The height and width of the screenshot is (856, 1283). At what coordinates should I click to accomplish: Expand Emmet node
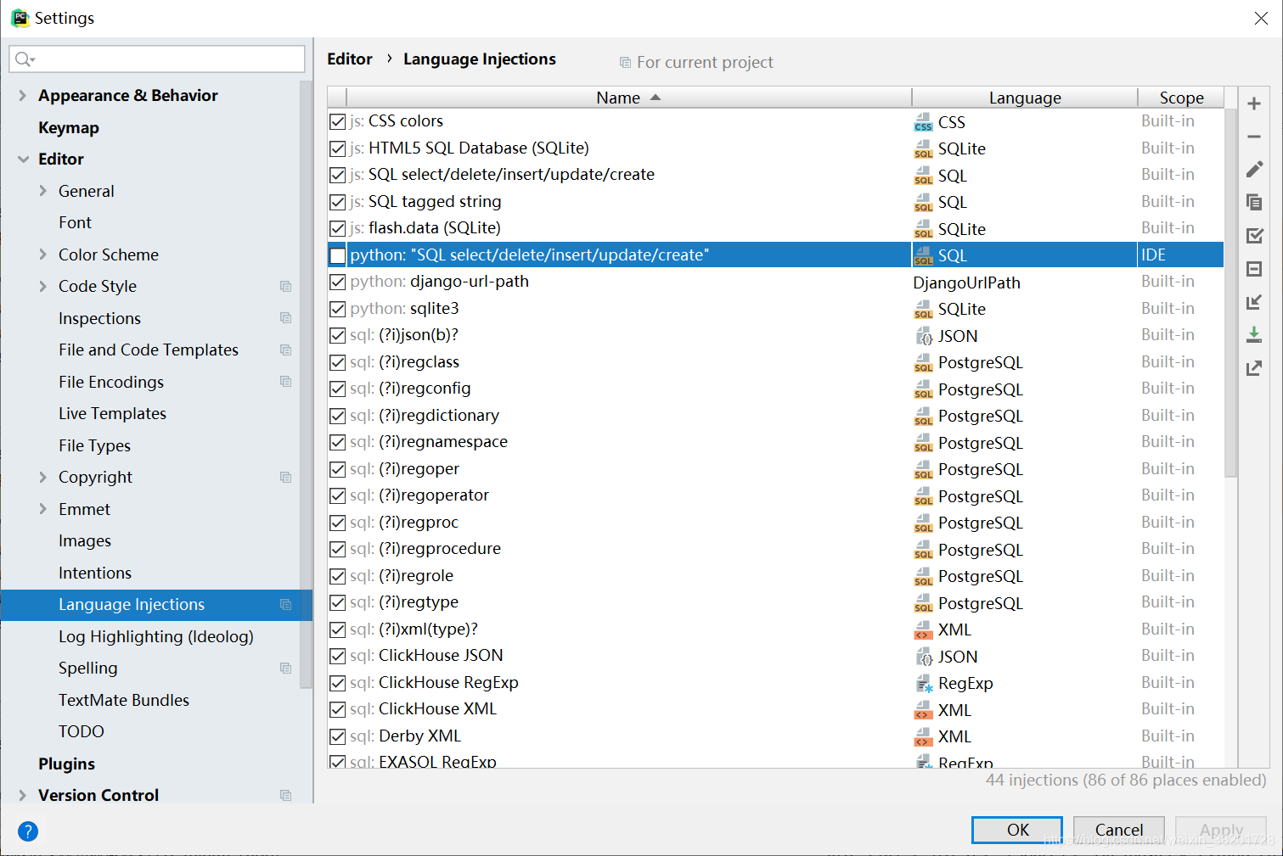(x=42, y=509)
